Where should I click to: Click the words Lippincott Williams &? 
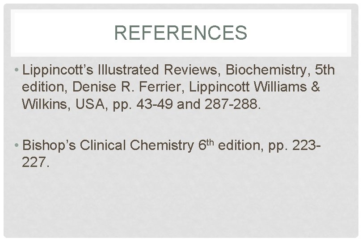[255, 87]
